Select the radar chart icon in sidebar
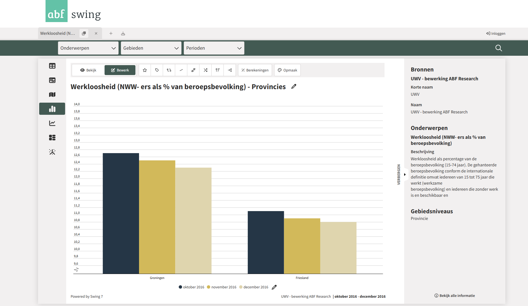 click(52, 152)
